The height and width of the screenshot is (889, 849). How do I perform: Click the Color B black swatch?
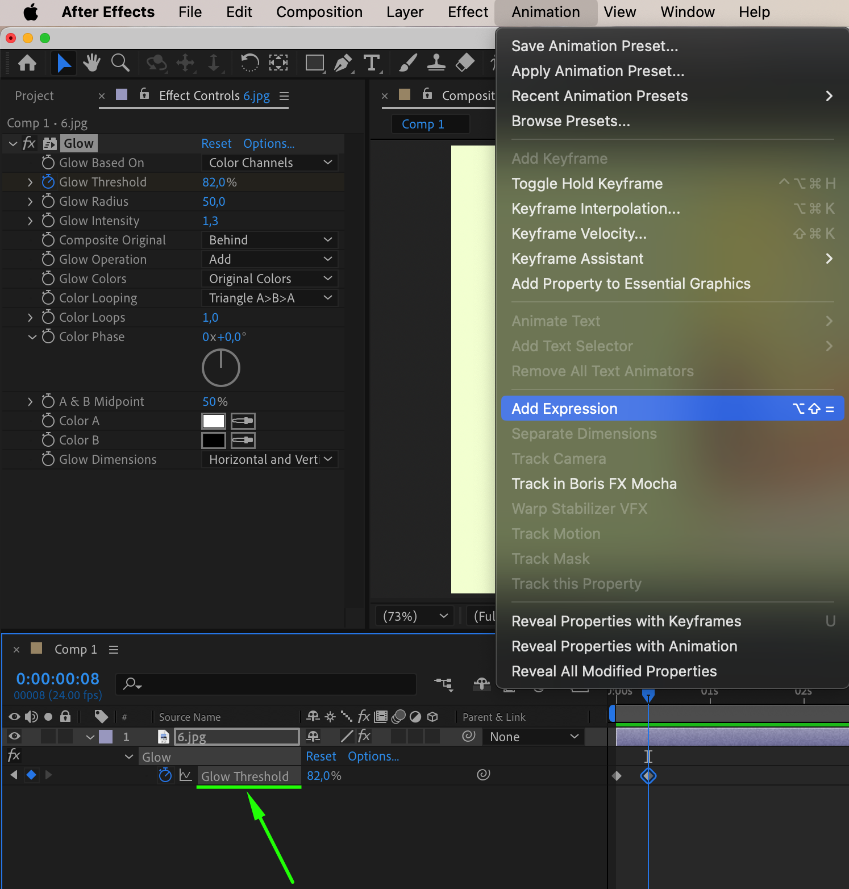[214, 441]
